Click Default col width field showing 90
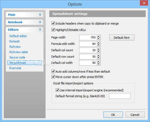Screen dimensions: 150x122 point(88,63)
